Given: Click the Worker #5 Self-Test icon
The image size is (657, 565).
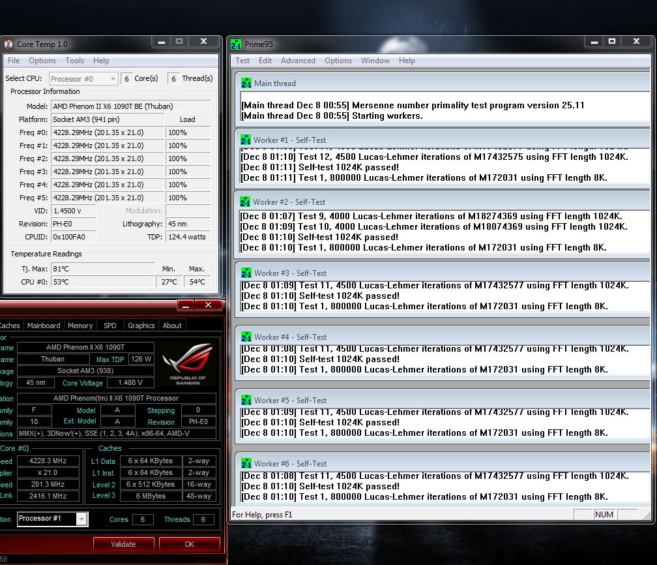Looking at the screenshot, I should pyautogui.click(x=246, y=400).
